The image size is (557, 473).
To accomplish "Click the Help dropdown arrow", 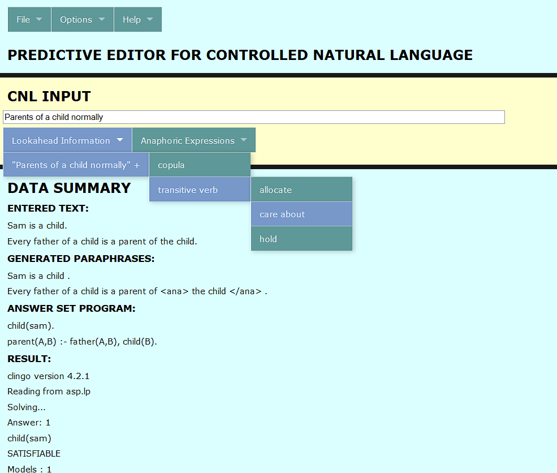I will coord(150,19).
